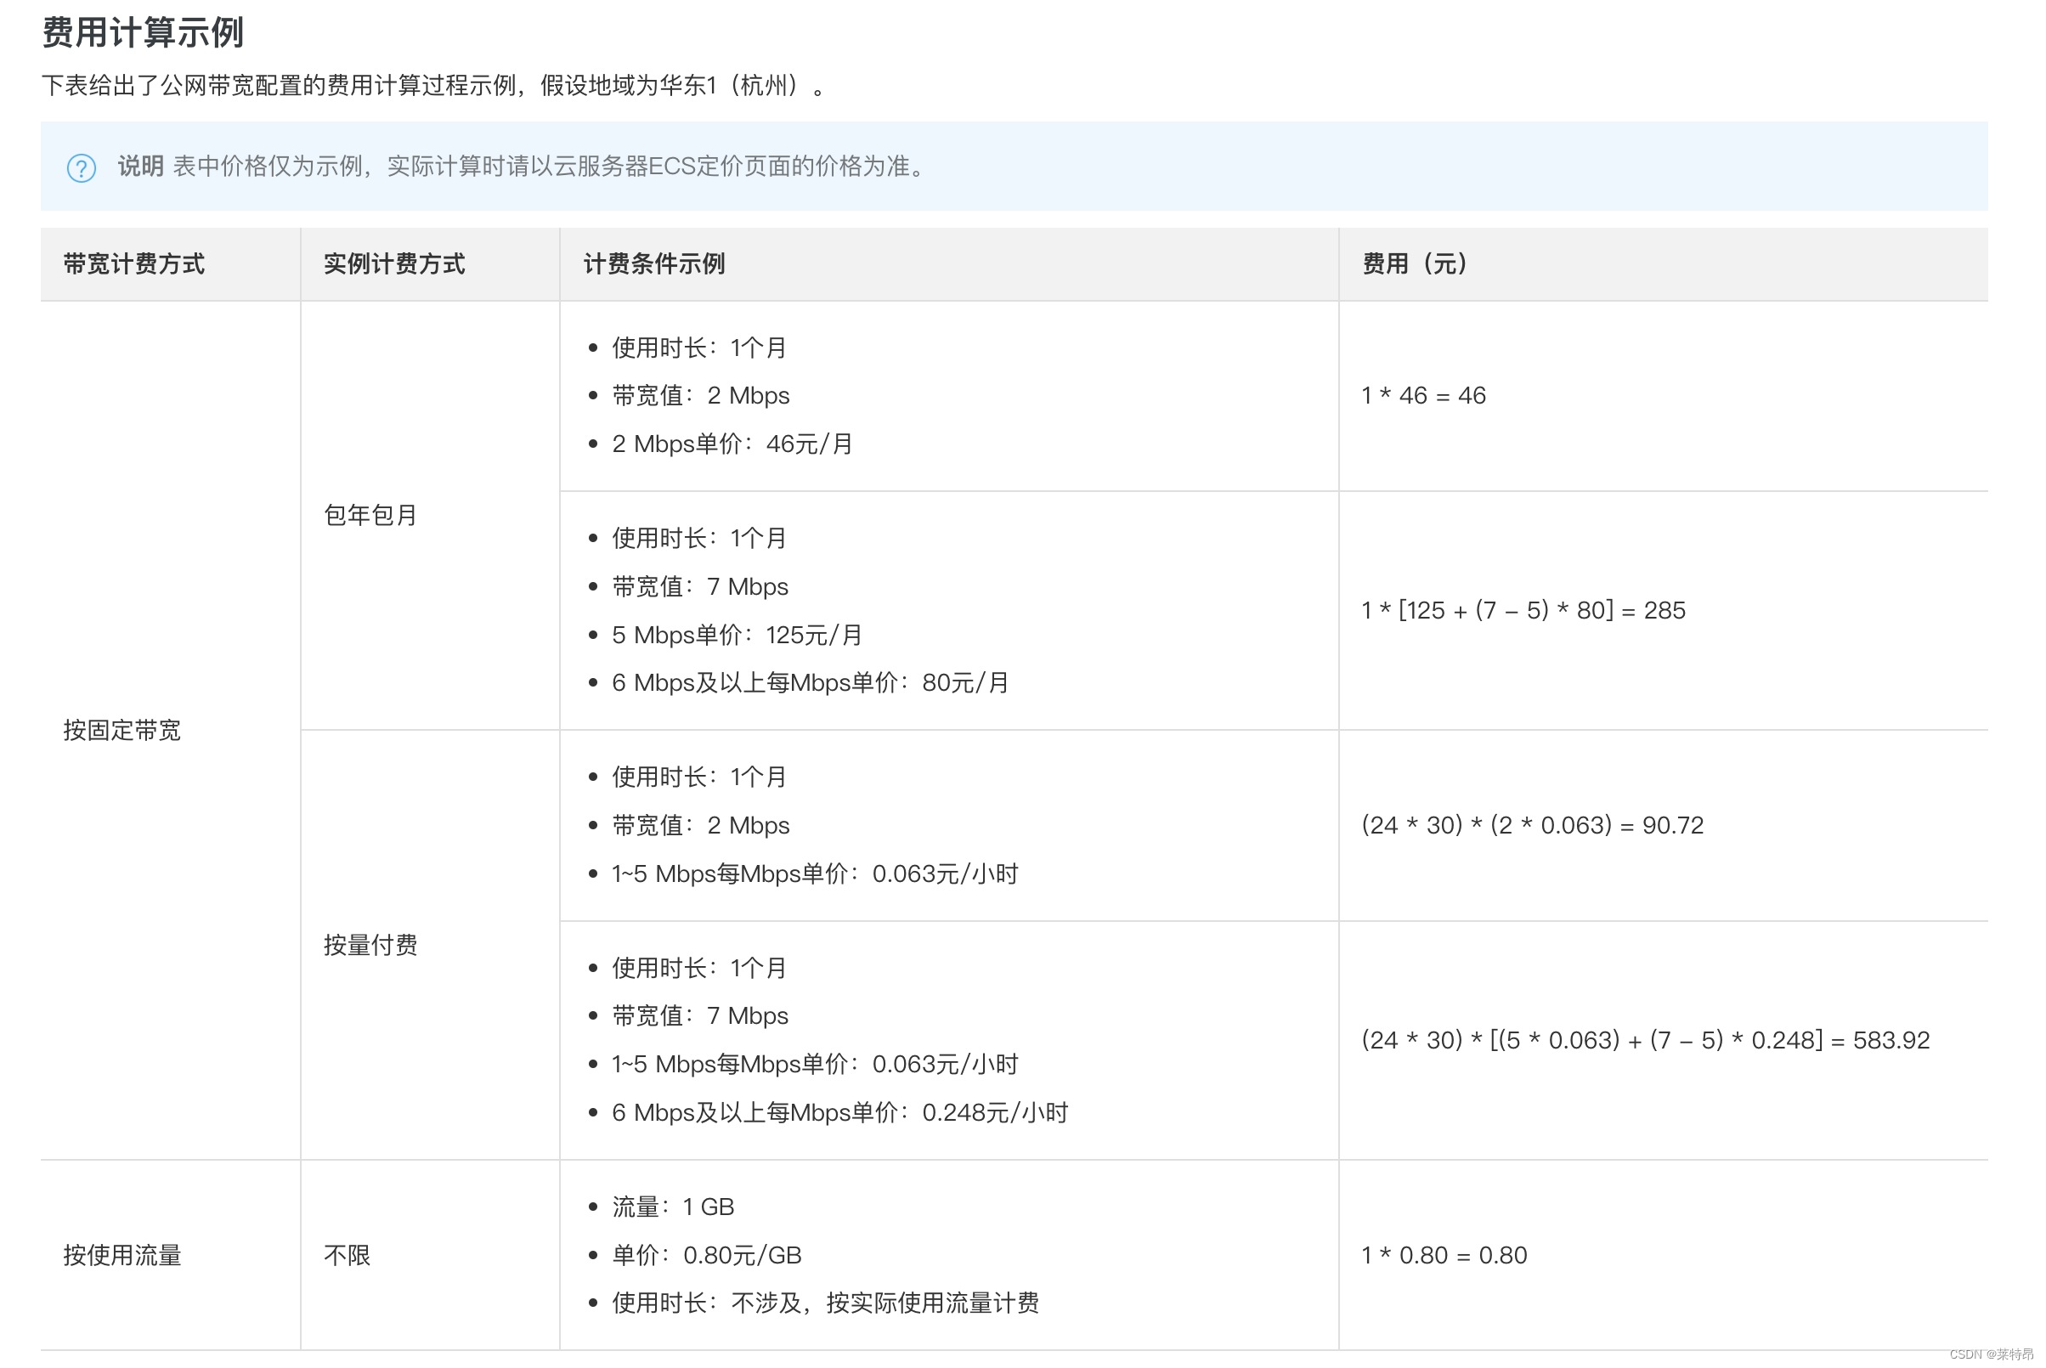The width and height of the screenshot is (2046, 1368).
Task: Click the formula resulting in 285
Action: (1523, 610)
